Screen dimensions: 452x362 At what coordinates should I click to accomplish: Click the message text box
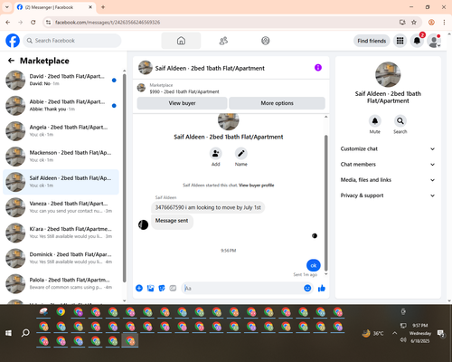point(241,288)
